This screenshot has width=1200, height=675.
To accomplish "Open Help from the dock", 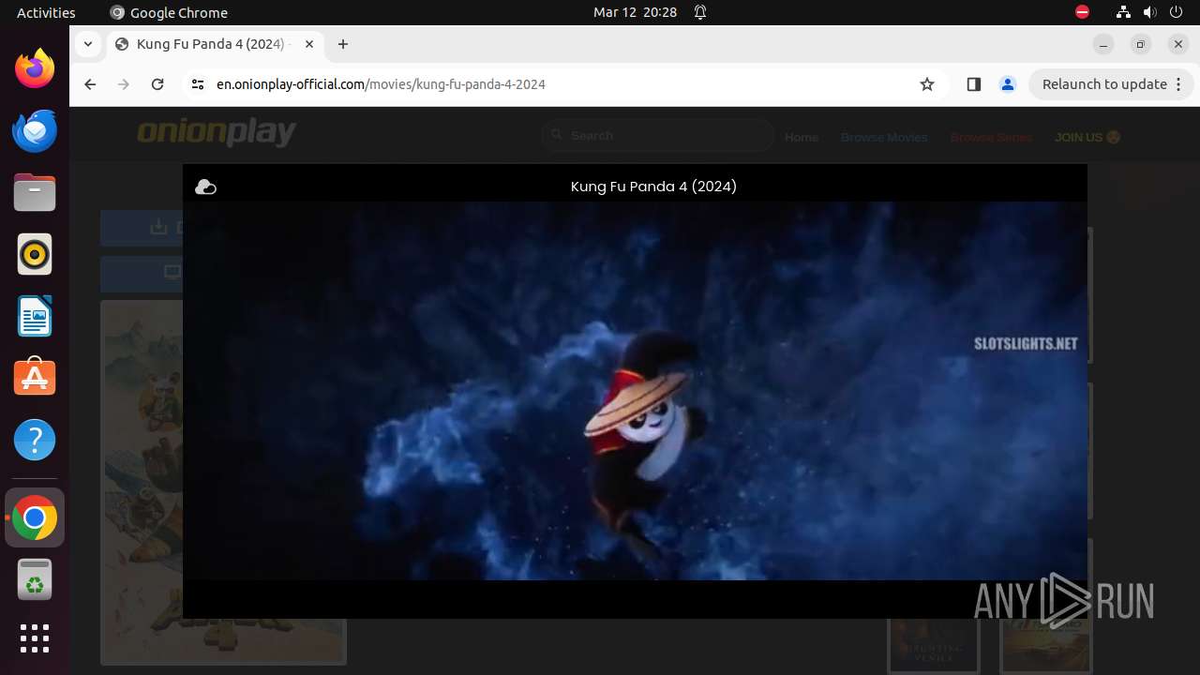I will click(35, 440).
